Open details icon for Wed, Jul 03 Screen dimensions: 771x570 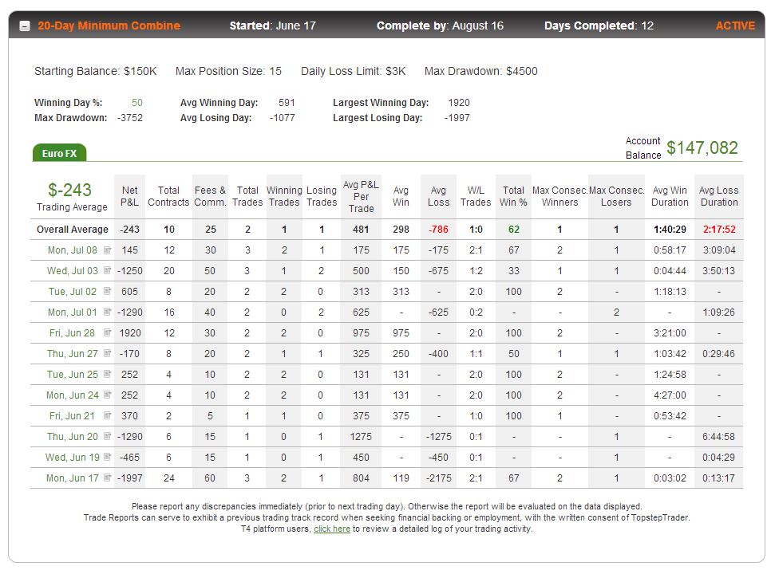(107, 270)
